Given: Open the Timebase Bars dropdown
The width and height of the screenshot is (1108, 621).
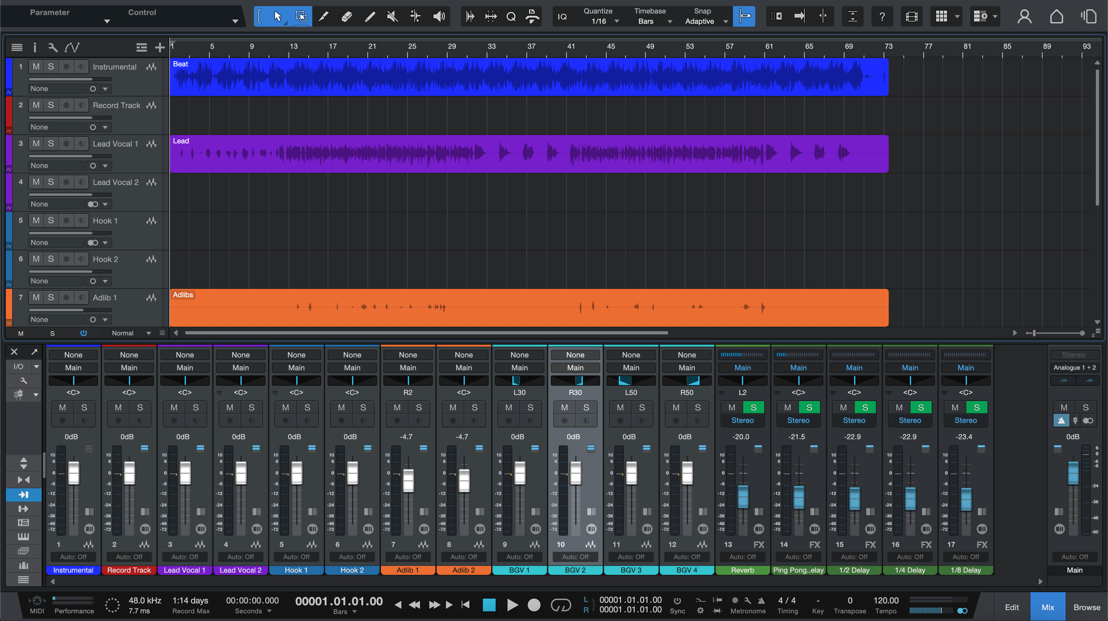Looking at the screenshot, I should (669, 21).
